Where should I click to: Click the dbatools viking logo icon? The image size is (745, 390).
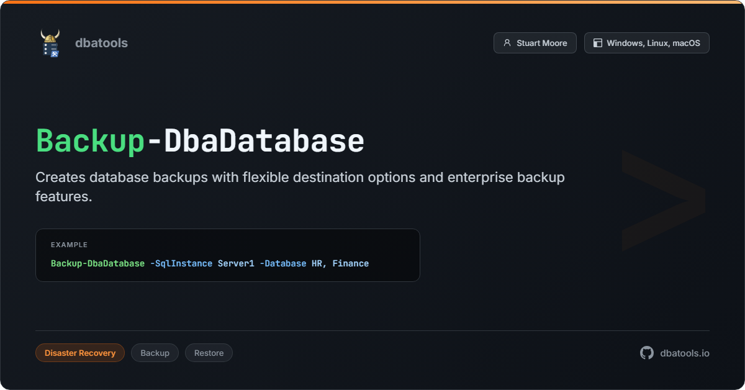[51, 43]
